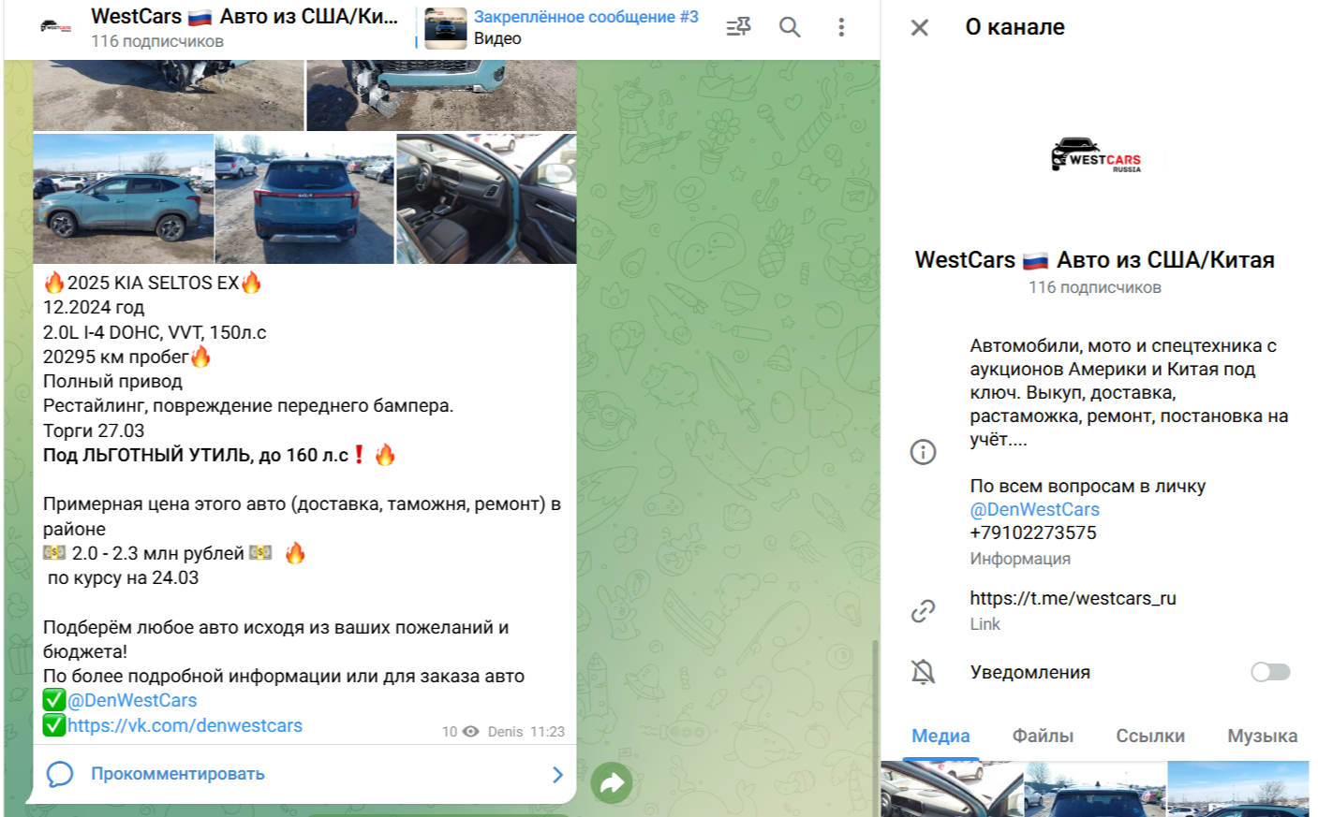Open the vk.com/denwestcars link
The width and height of the screenshot is (1318, 817).
(x=185, y=725)
